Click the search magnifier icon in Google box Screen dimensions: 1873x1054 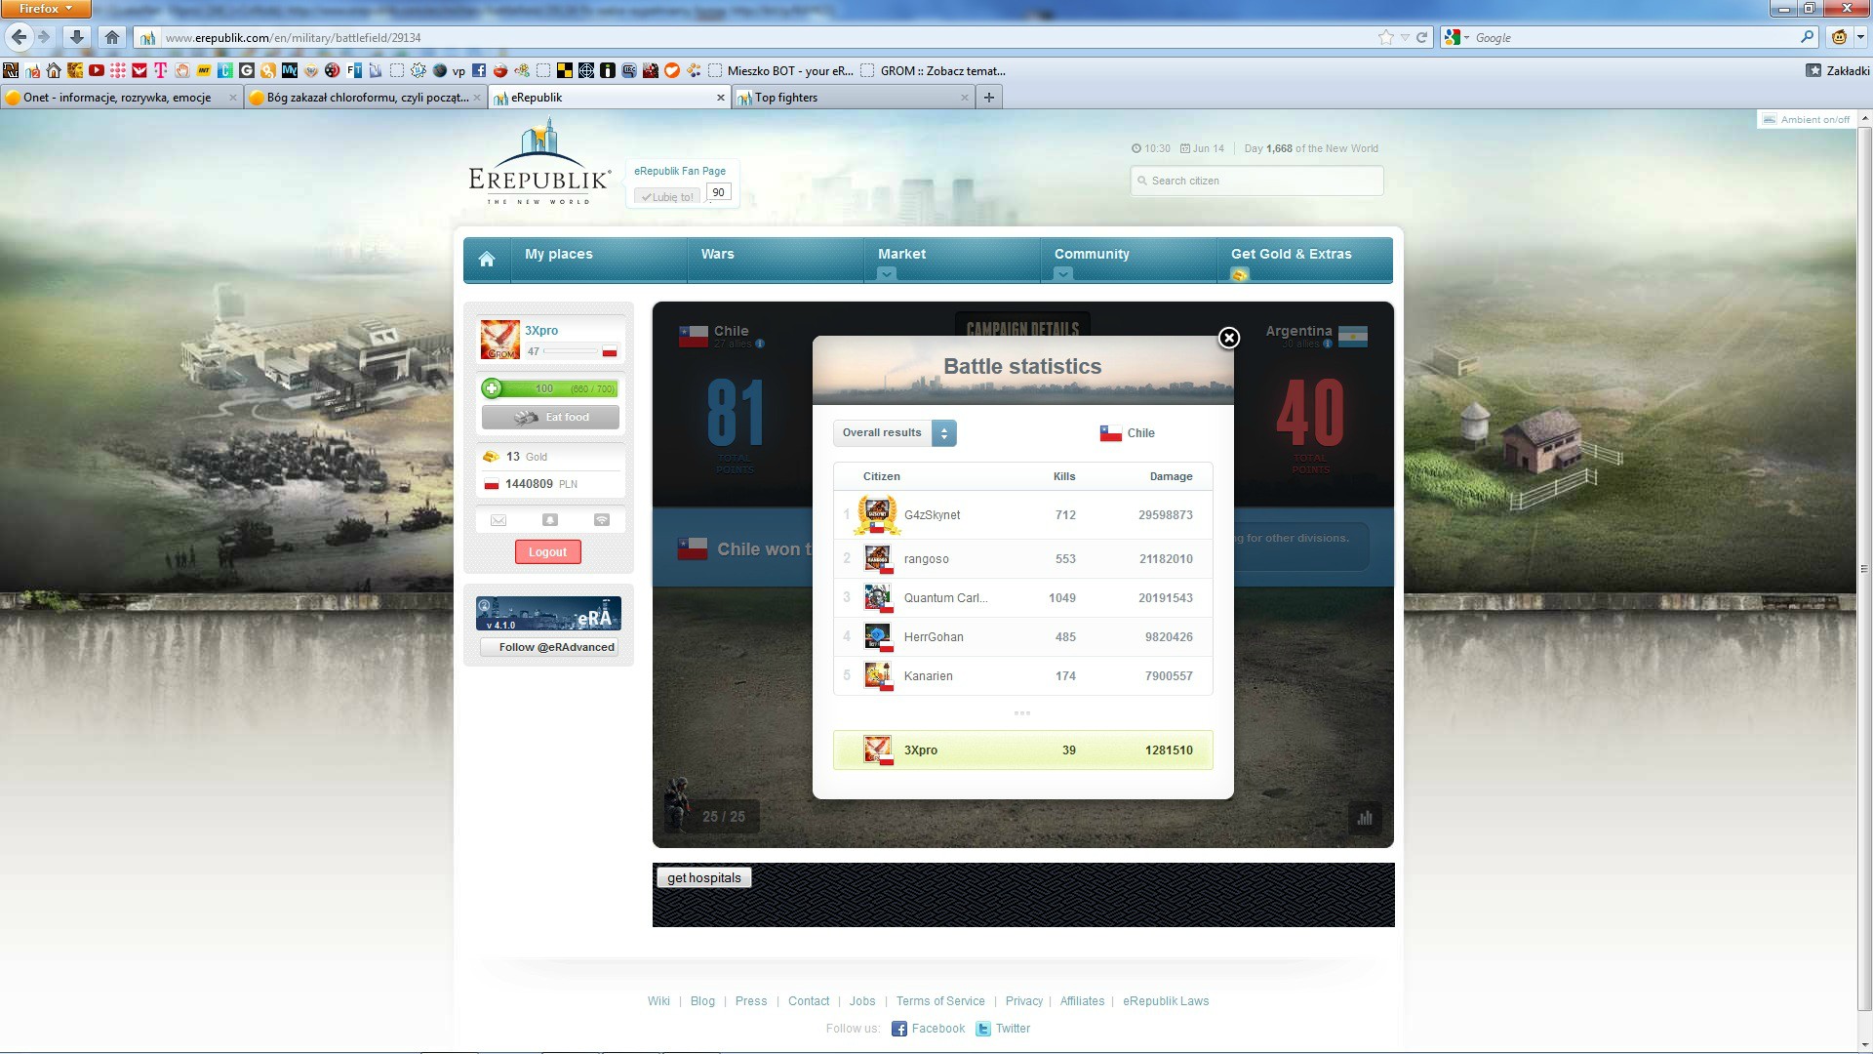[x=1807, y=37]
